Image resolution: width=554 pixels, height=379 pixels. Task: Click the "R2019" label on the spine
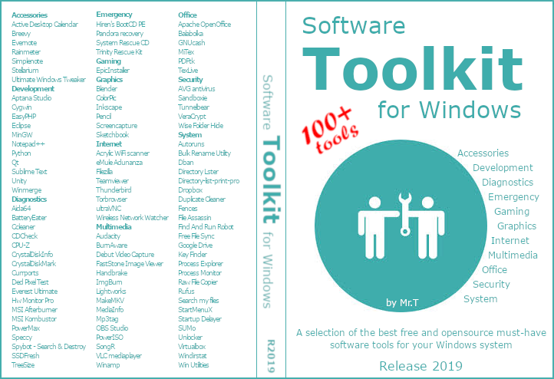271,356
